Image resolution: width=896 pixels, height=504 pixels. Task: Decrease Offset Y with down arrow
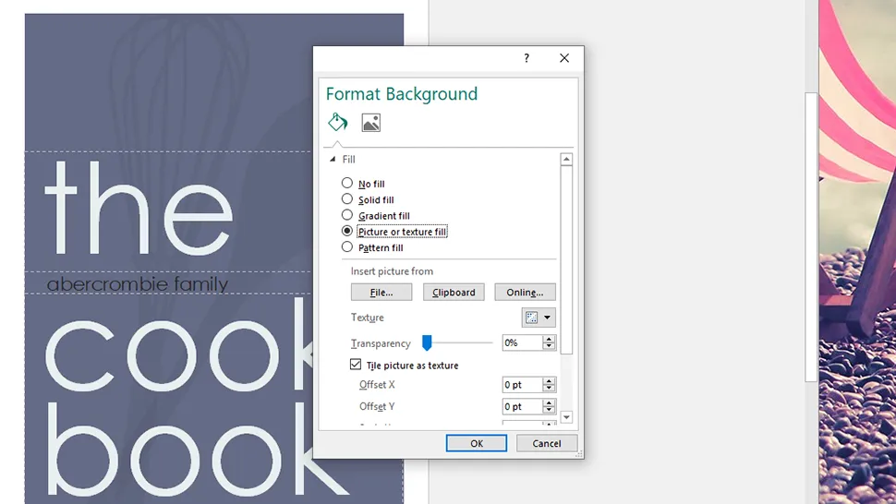point(550,410)
